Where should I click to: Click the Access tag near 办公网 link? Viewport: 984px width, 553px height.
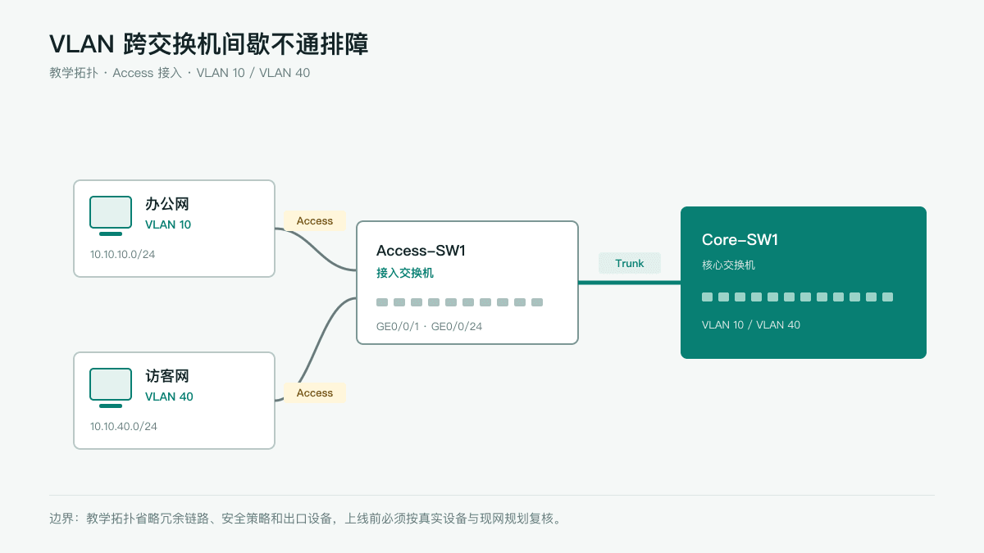[315, 221]
